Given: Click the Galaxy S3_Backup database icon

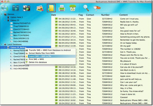Looking at the screenshot, I should coord(8,47).
